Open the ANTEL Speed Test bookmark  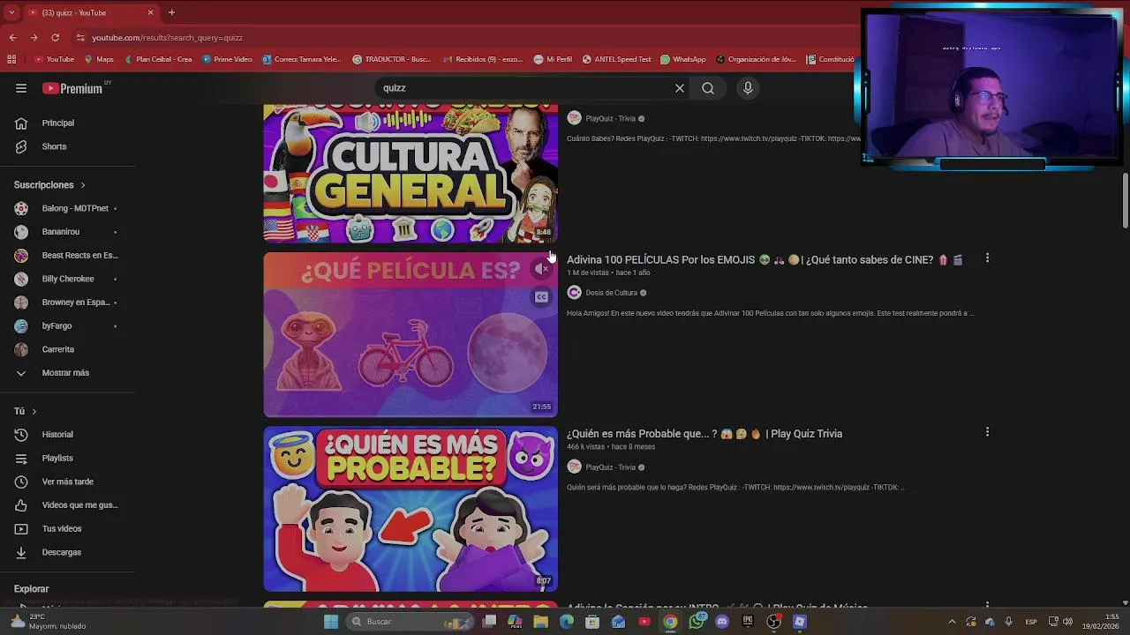click(616, 59)
